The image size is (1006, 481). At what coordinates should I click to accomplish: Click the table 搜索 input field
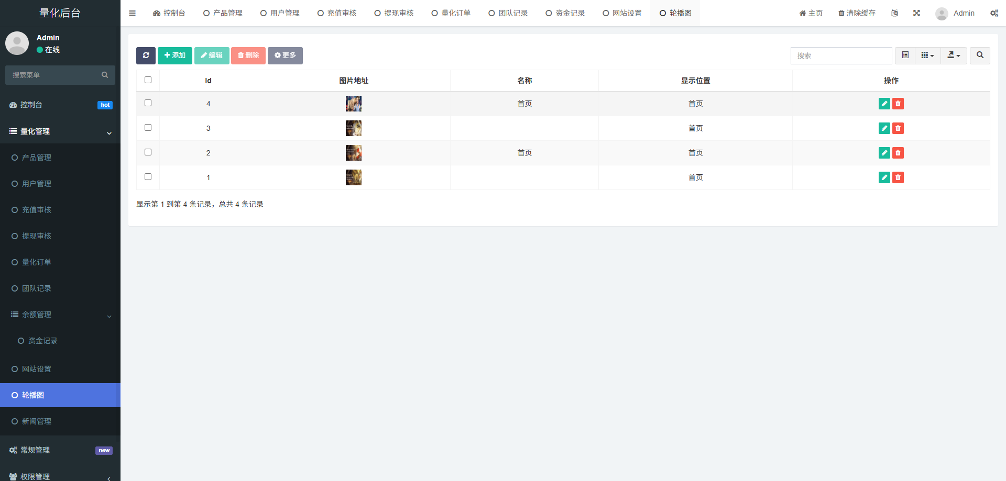841,55
